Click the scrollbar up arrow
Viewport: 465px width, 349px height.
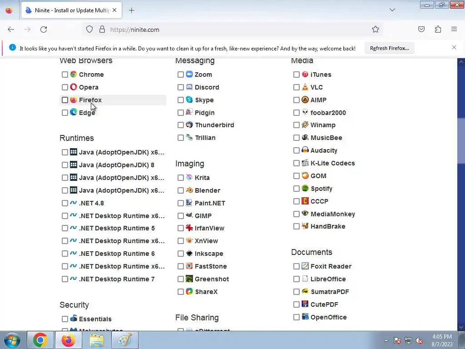[x=461, y=62]
